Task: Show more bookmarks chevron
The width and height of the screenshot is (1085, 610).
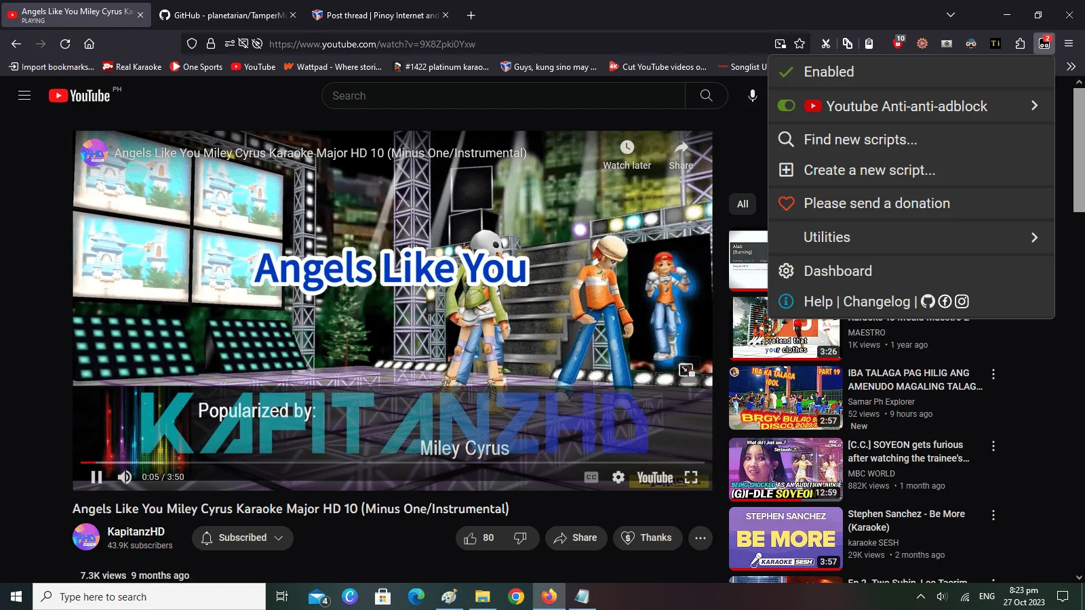Action: pyautogui.click(x=1071, y=66)
